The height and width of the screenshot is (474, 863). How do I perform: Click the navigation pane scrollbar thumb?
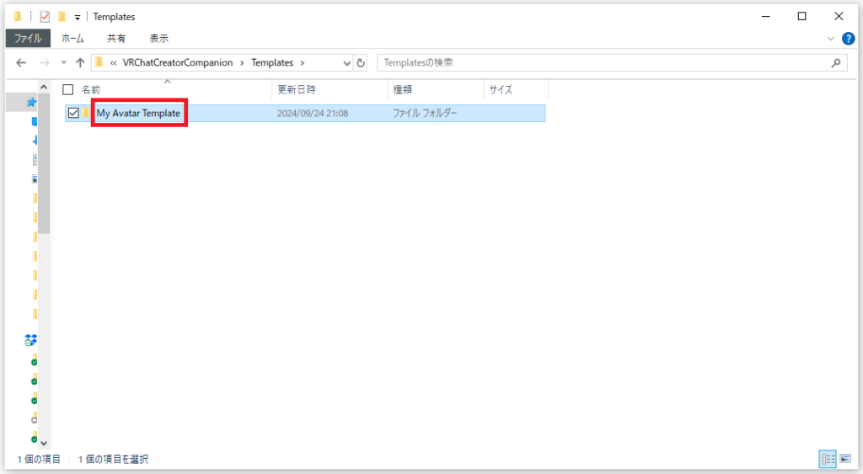(x=44, y=162)
